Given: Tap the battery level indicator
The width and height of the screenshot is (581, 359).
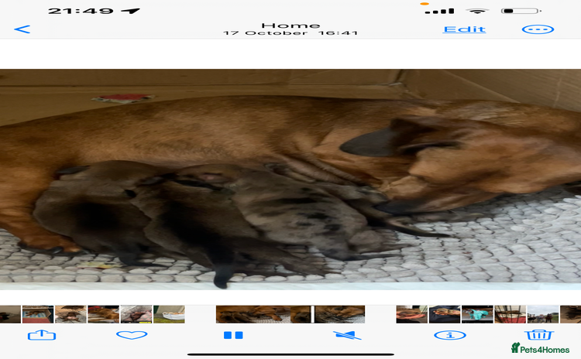Looking at the screenshot, I should pyautogui.click(x=521, y=11).
